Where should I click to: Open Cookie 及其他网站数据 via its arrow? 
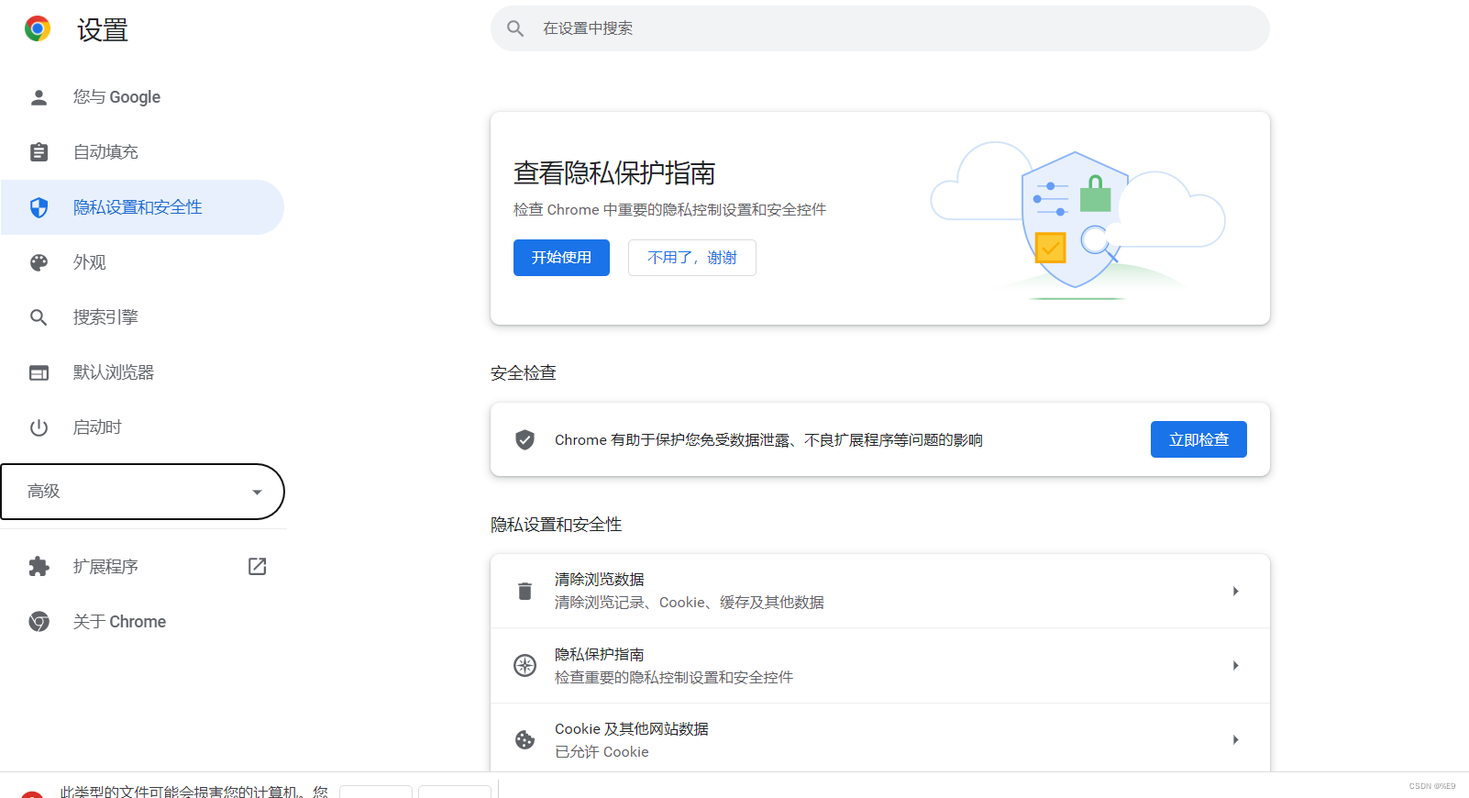coord(1235,740)
